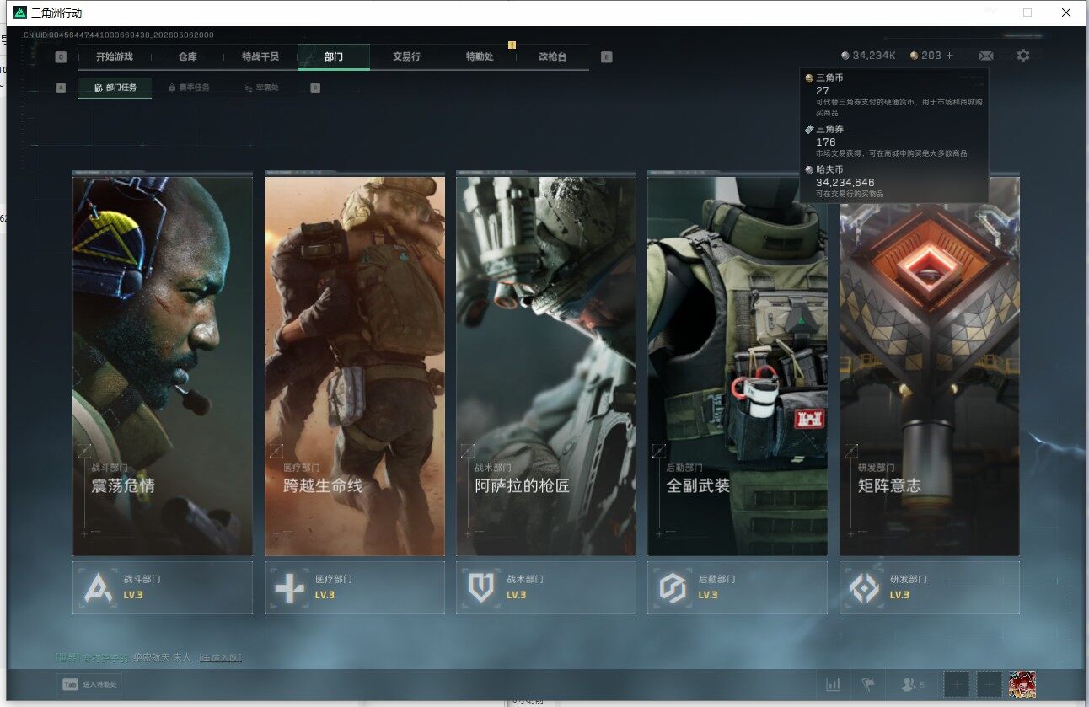Screen dimensions: 1089x707
Task: Click the Tab 进入特勤处 button
Action: pyautogui.click(x=89, y=684)
